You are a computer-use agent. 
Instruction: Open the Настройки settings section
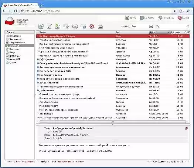click(x=166, y=18)
